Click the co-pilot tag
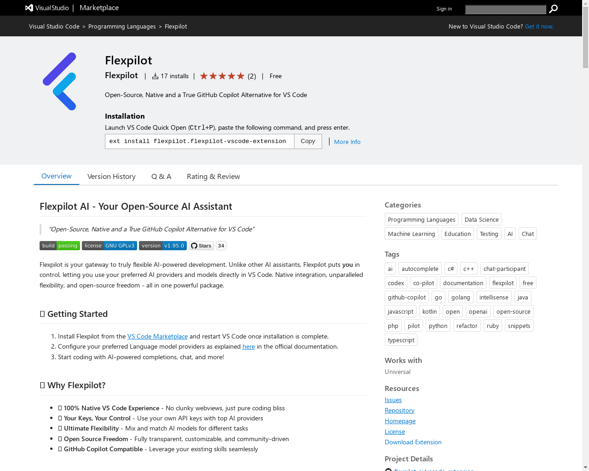 423,283
